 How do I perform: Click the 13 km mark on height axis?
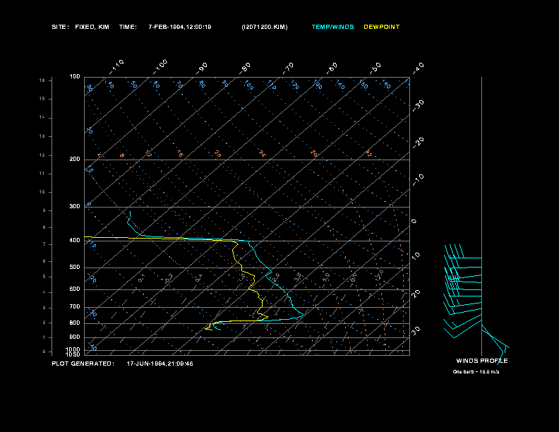pyautogui.click(x=42, y=136)
